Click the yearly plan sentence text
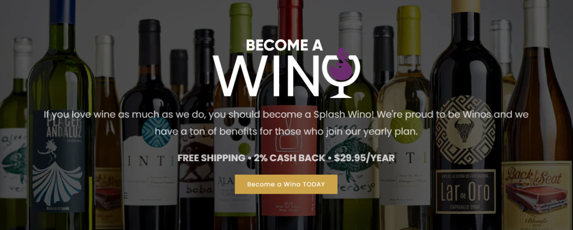 [286, 131]
